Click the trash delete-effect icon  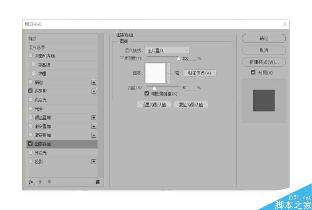click(98, 182)
